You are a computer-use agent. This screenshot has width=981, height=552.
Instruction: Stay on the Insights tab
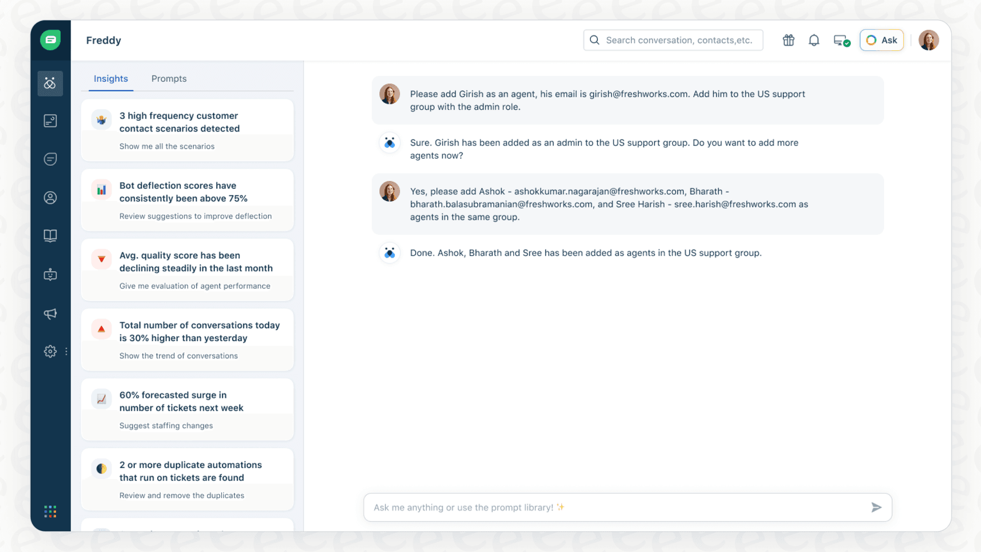(111, 78)
